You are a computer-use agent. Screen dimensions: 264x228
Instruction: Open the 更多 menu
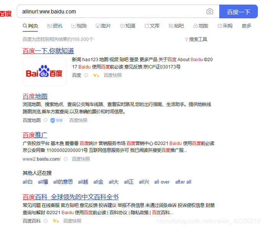(x=246, y=26)
